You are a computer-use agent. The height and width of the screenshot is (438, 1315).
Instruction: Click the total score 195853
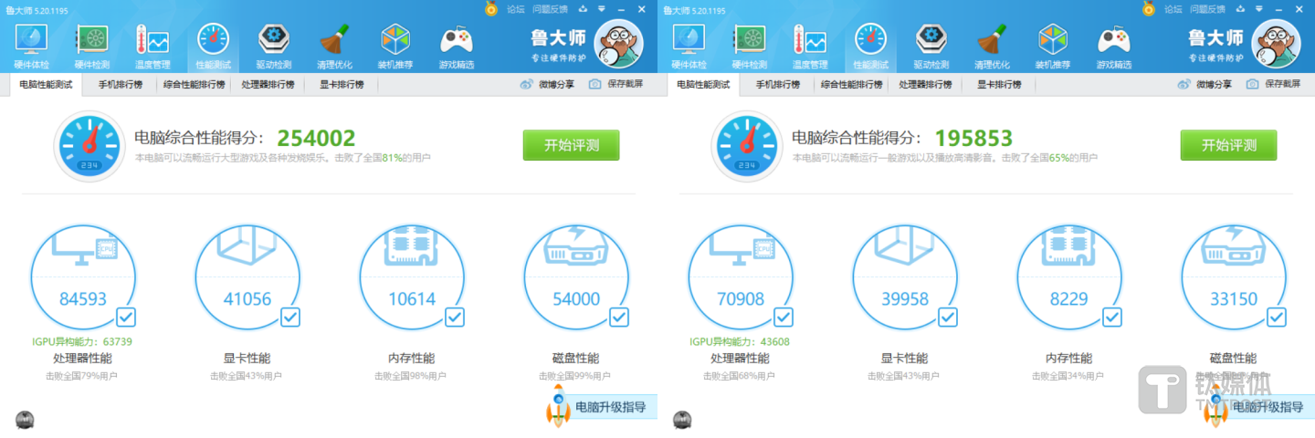(973, 139)
